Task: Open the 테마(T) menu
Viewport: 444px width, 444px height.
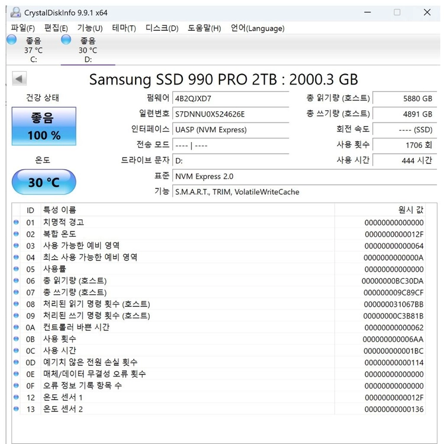Action: (124, 28)
